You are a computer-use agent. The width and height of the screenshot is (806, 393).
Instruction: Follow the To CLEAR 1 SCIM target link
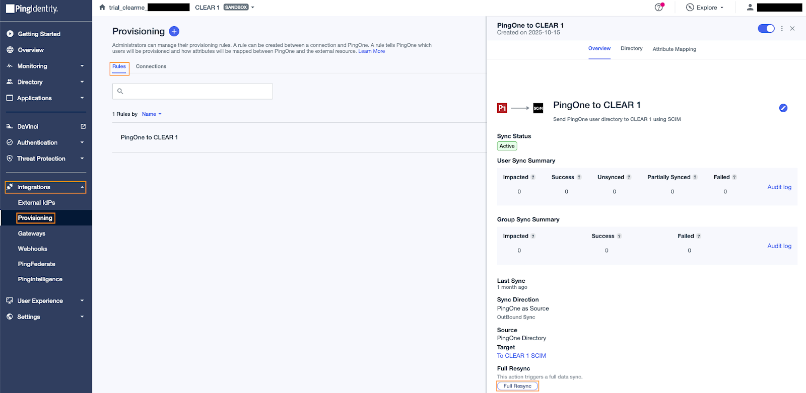[x=521, y=356]
